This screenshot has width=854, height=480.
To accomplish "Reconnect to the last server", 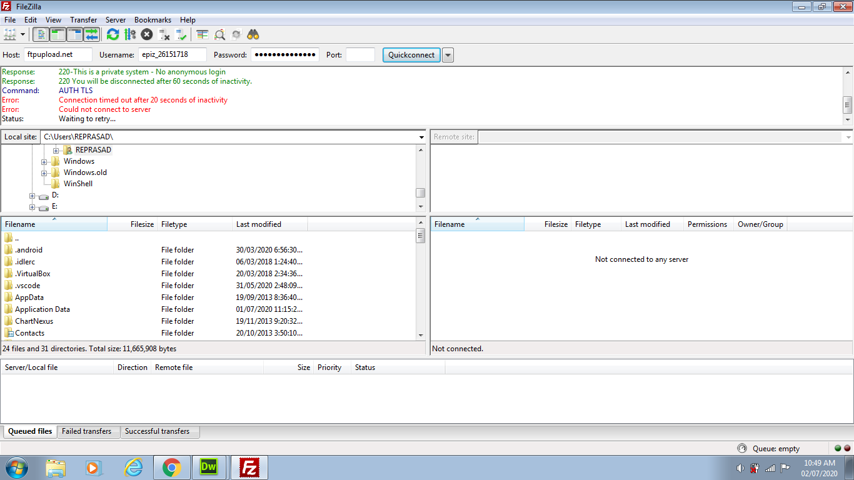I will click(x=181, y=34).
